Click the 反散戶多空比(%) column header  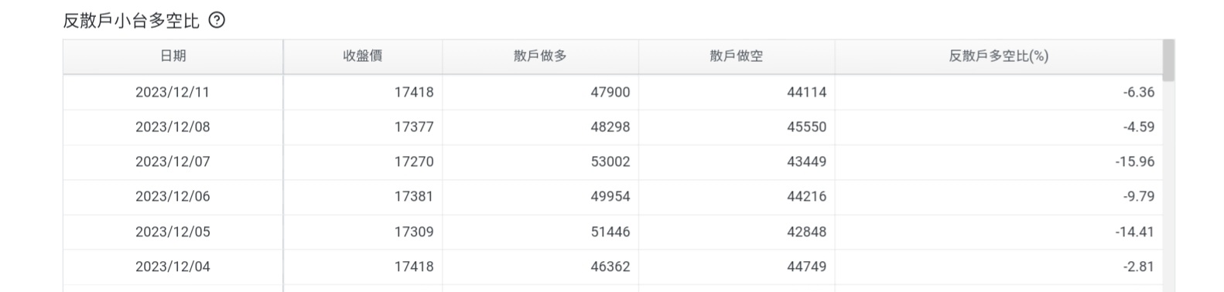(x=999, y=56)
